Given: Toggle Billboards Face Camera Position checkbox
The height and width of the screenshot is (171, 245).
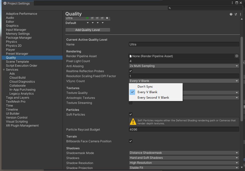Looking at the screenshot, I should click(x=131, y=141).
